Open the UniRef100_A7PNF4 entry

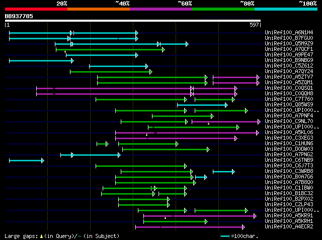tap(289, 116)
